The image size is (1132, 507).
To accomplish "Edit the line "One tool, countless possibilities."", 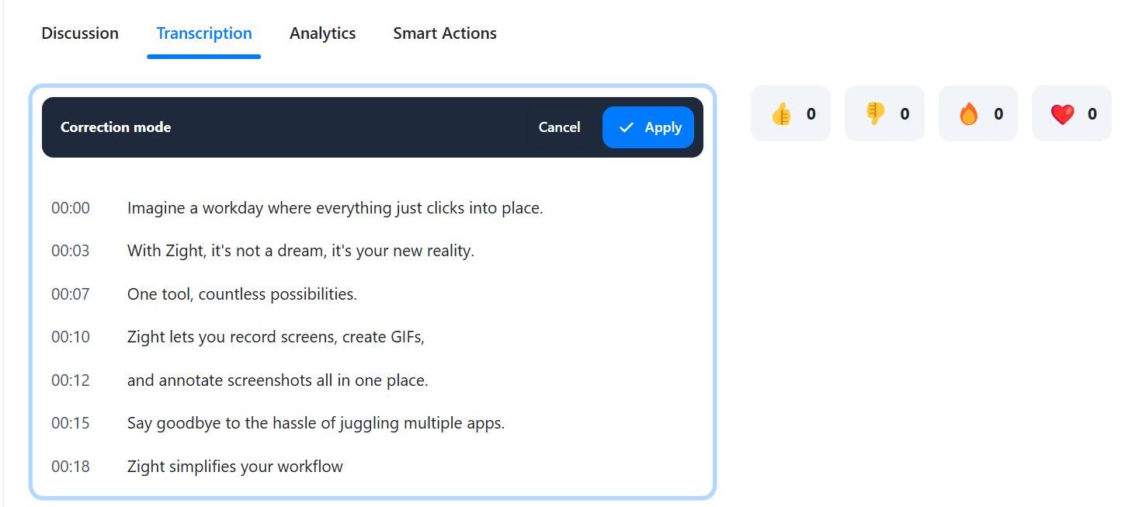I will (241, 294).
